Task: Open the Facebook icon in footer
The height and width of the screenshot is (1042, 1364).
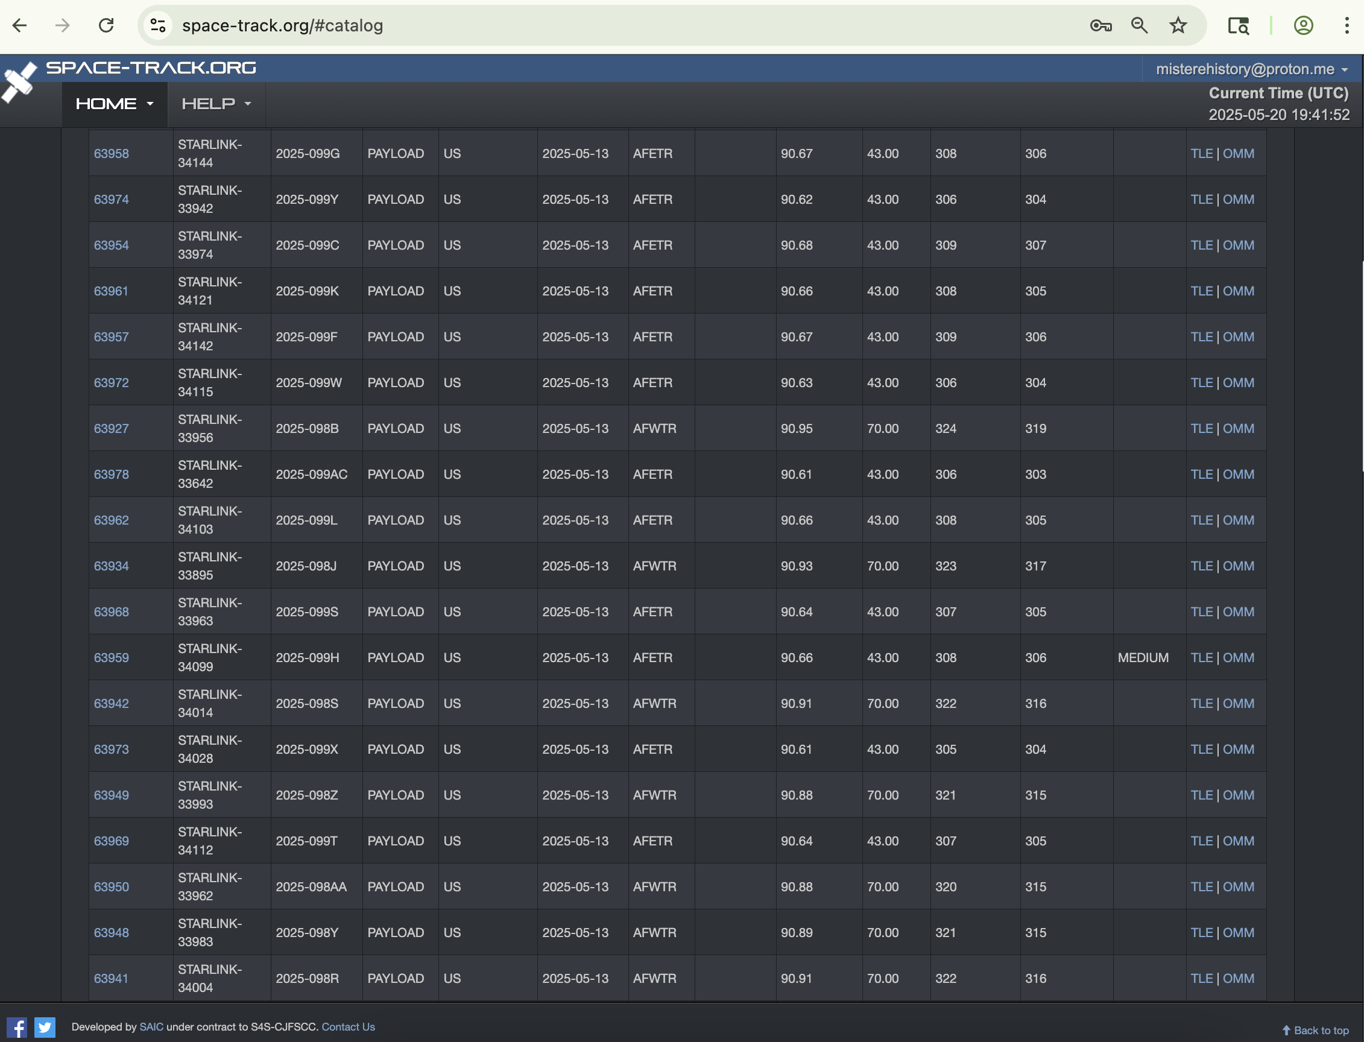Action: [x=17, y=1027]
